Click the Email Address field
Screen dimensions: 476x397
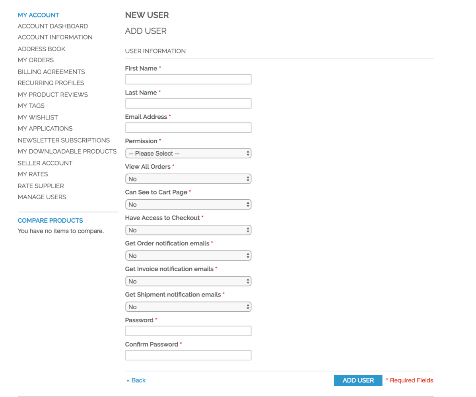[188, 128]
